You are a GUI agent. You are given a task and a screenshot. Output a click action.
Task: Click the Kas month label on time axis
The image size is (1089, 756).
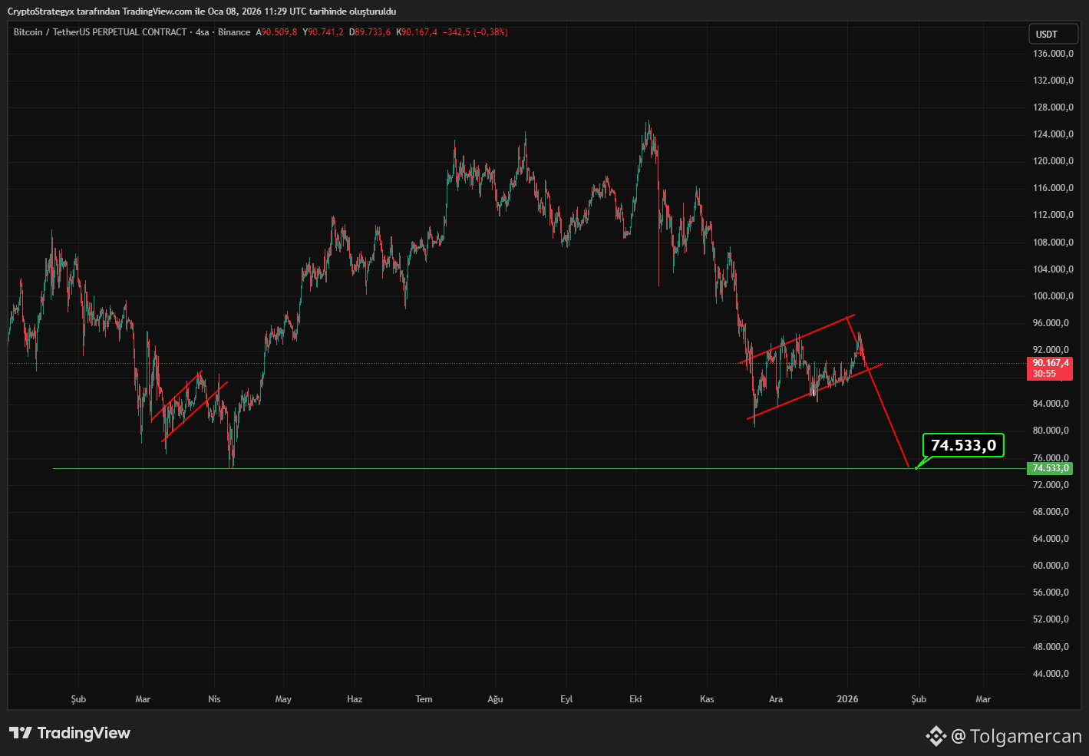[x=707, y=699]
